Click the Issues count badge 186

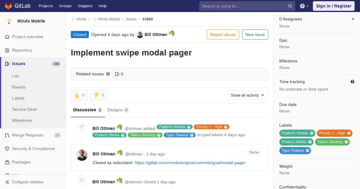point(56,64)
